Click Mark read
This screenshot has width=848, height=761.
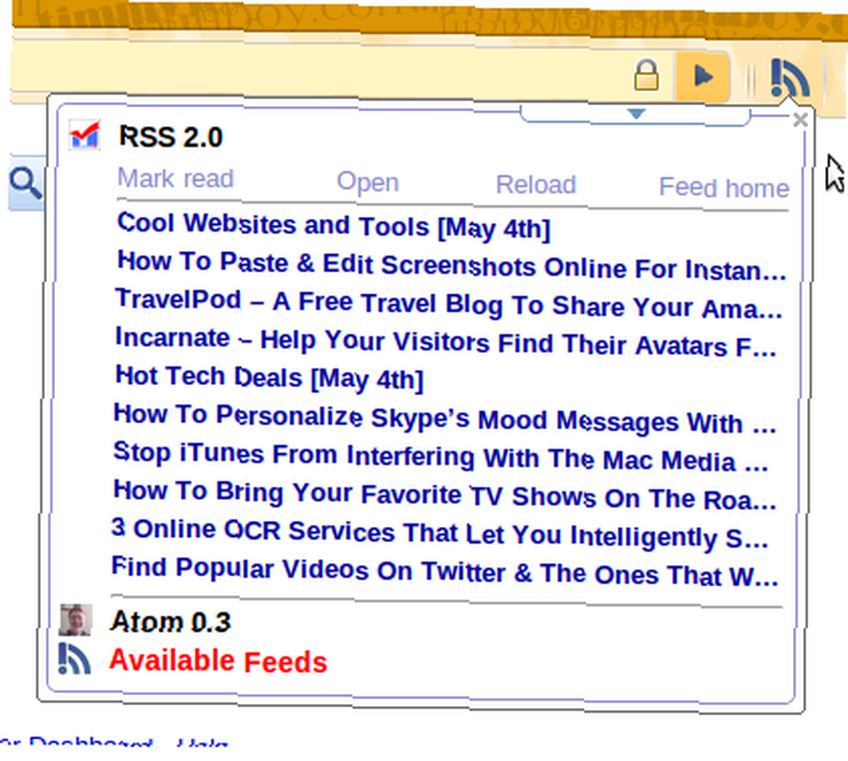click(x=176, y=178)
